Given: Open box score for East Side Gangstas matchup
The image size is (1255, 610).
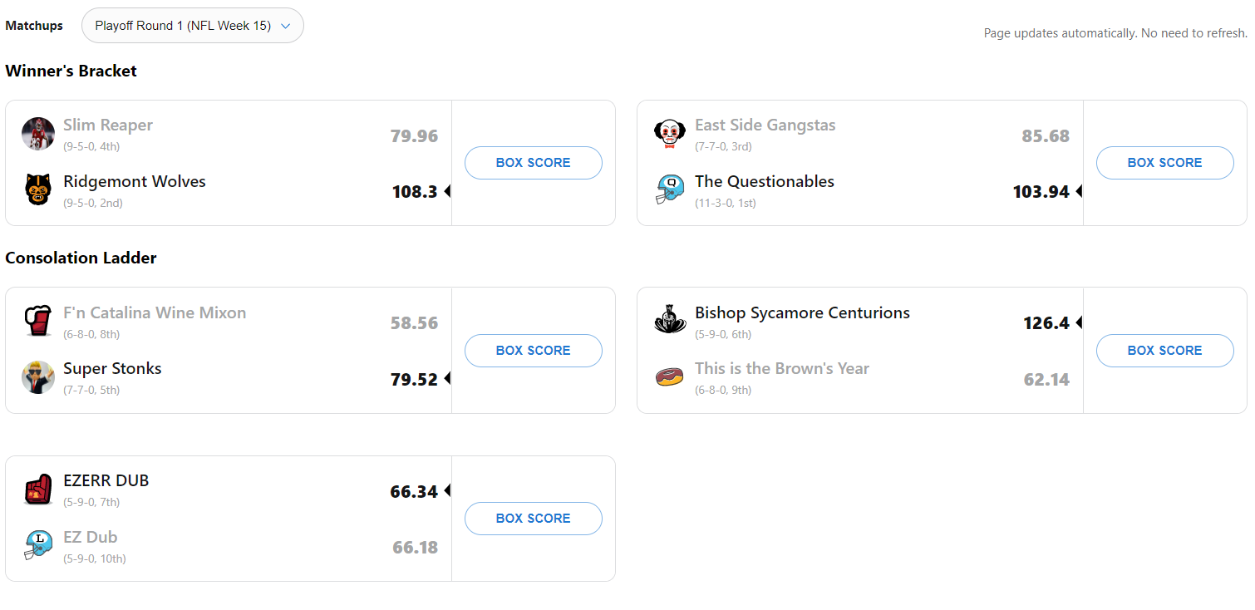Looking at the screenshot, I should pyautogui.click(x=1164, y=163).
